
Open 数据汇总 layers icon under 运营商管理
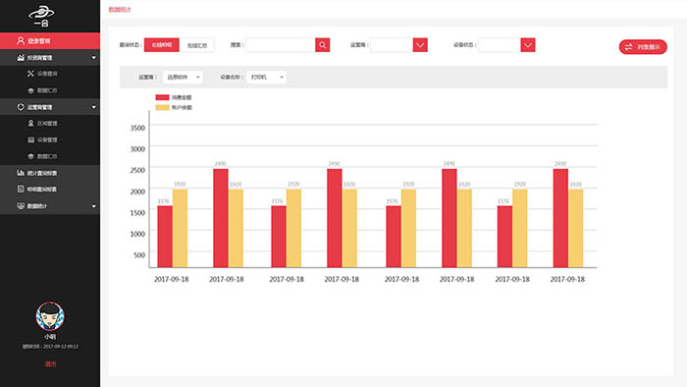[x=30, y=156]
